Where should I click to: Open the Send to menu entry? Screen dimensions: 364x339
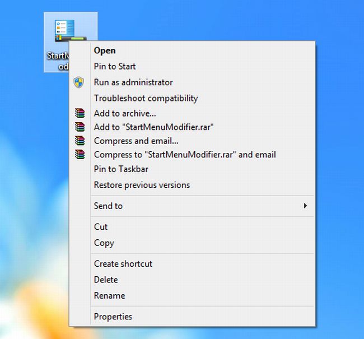click(192, 206)
